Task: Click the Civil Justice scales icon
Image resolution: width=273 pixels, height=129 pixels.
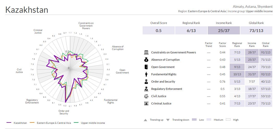Action: 146,96
